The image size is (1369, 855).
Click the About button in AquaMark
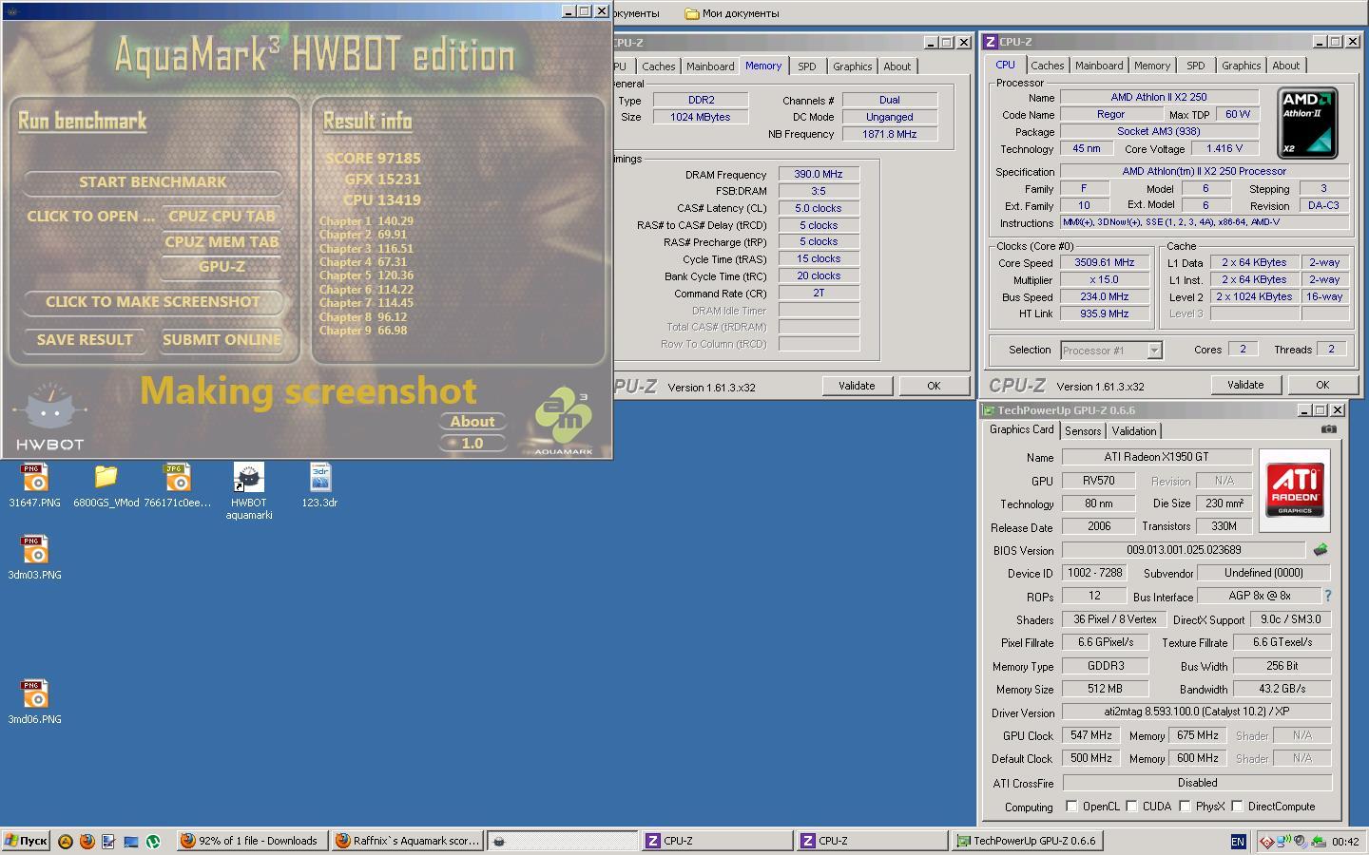coord(472,422)
